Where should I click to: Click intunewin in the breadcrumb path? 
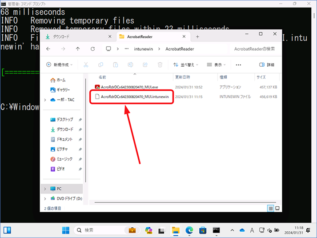point(143,49)
